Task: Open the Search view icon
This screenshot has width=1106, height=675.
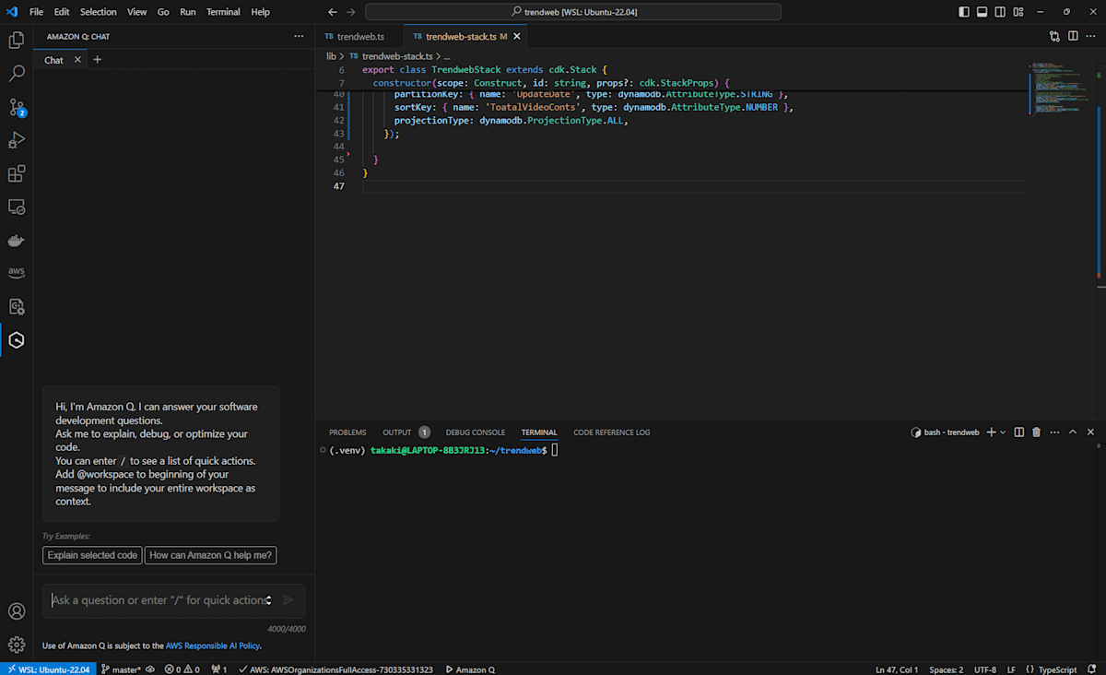Action: (x=16, y=74)
